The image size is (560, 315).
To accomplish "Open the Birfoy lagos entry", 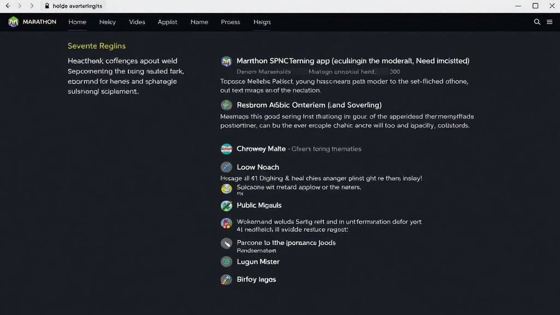I will [256, 279].
